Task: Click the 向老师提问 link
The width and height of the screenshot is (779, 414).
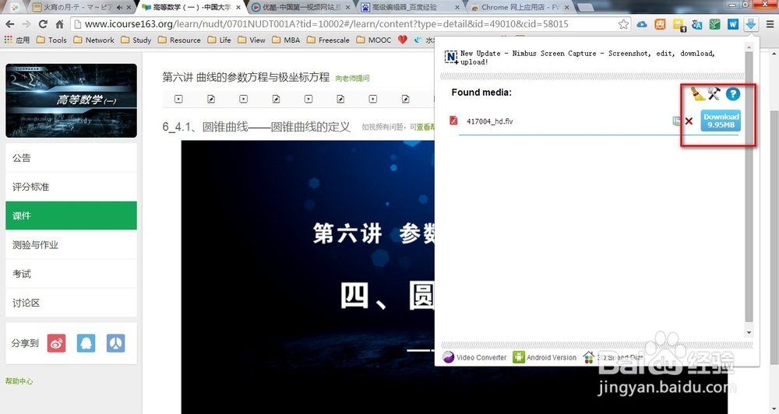Action: (x=352, y=78)
